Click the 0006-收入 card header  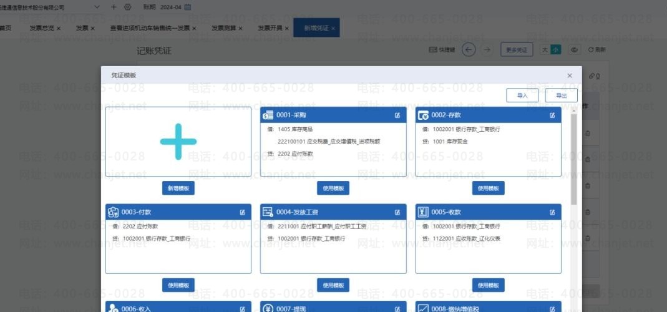(x=178, y=307)
